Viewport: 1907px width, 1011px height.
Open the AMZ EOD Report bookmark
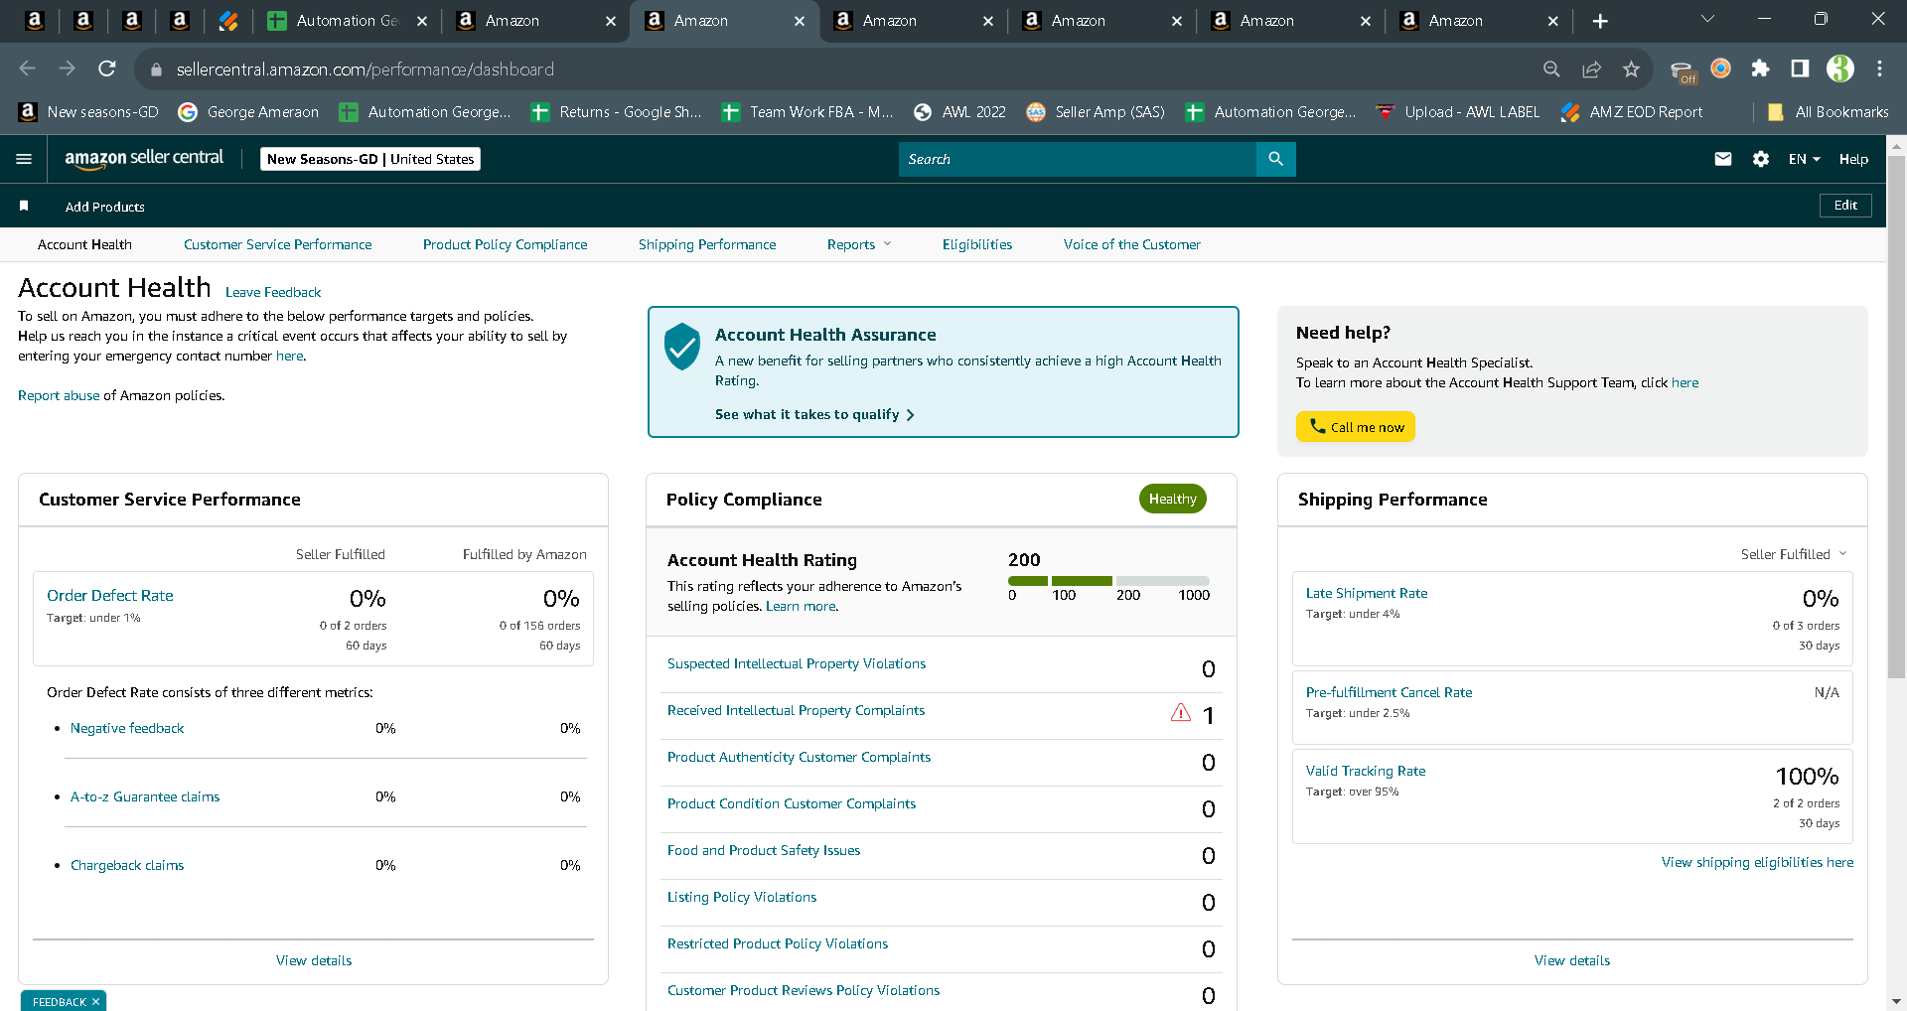tap(1632, 112)
